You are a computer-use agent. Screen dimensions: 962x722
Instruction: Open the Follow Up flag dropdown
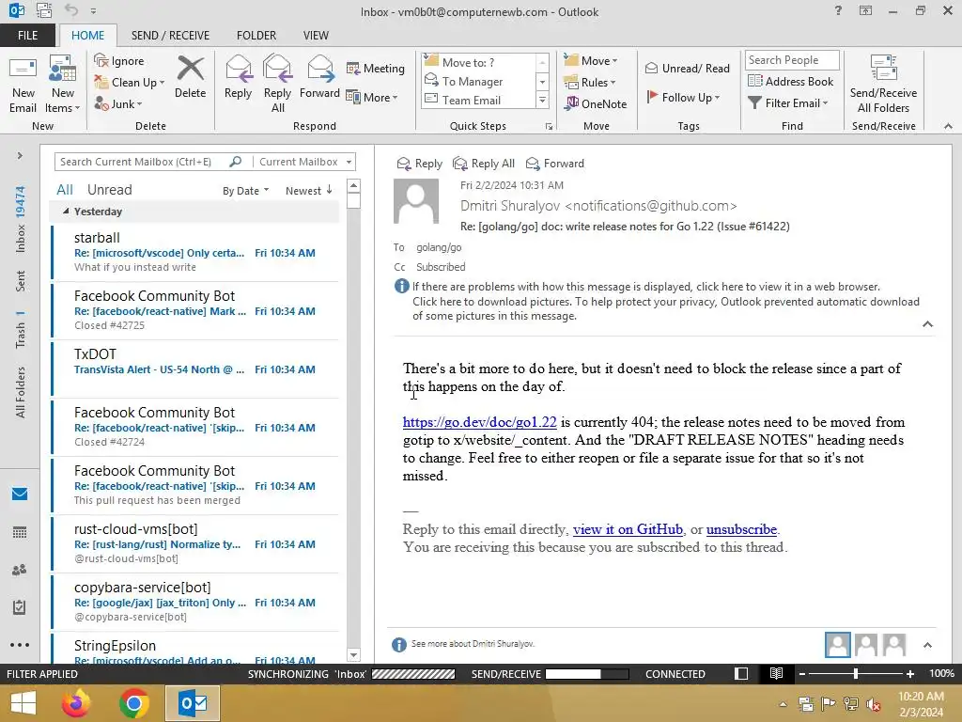click(x=684, y=97)
